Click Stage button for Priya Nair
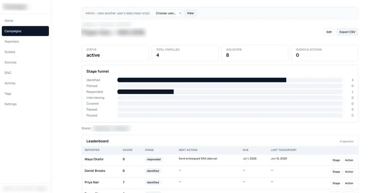Viewport: 389px width, 193px height. click(x=336, y=183)
